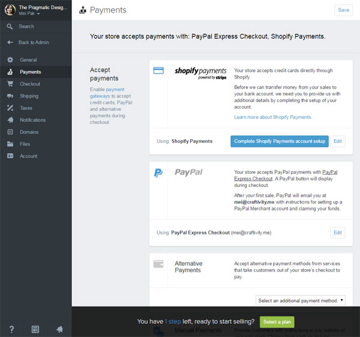Viewport: 360px width, 337px height.
Task: Follow the PayPal Express Checkout link
Action: pos(286,175)
